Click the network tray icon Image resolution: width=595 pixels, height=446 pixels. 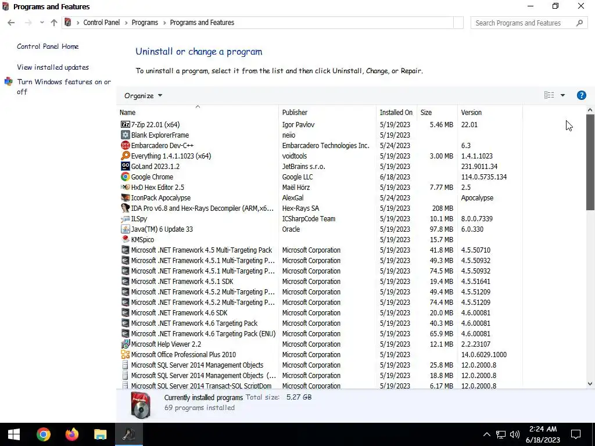point(501,434)
